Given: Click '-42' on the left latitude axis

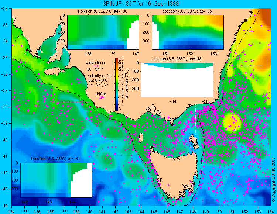Looking at the screenshot, I should coord(4,173).
